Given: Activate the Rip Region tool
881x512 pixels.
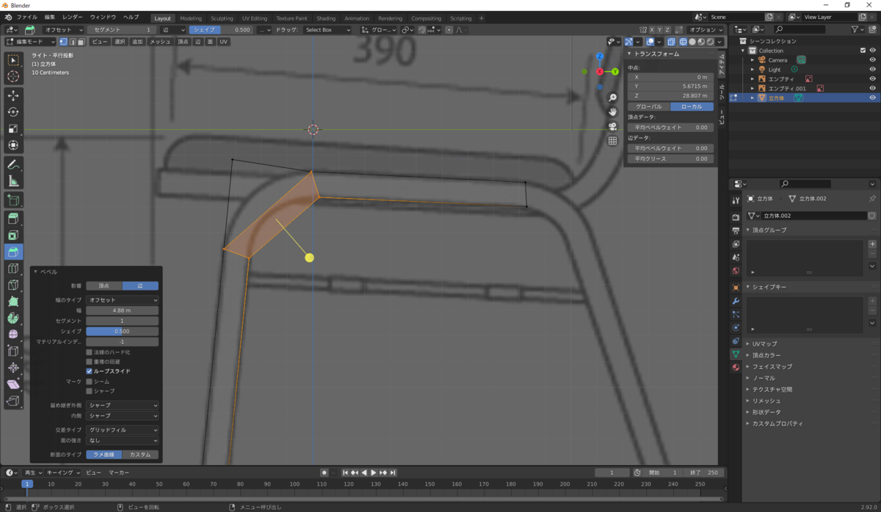Looking at the screenshot, I should point(13,401).
